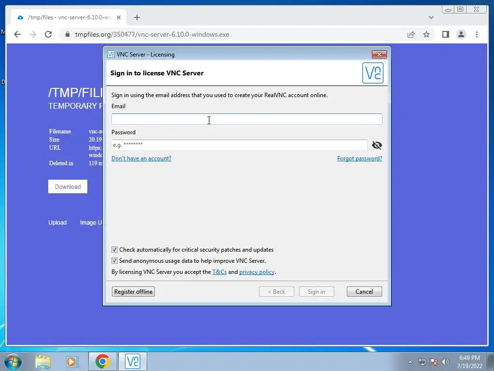Choose Register offline
Image resolution: width=494 pixels, height=371 pixels.
pos(133,291)
